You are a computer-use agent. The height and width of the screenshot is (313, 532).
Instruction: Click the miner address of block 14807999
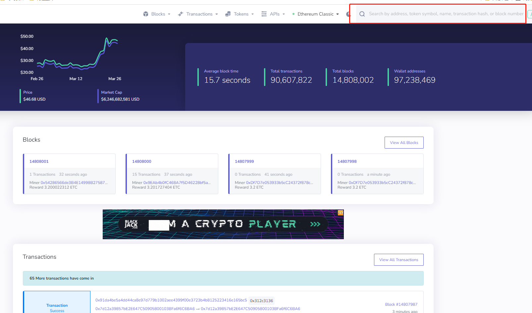[x=279, y=183]
